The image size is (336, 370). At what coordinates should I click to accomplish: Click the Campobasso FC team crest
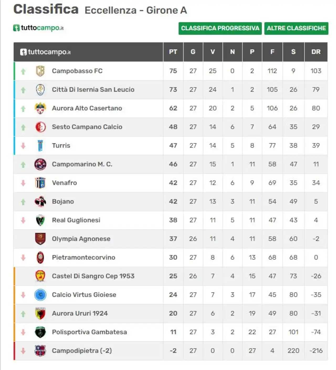pos(40,71)
